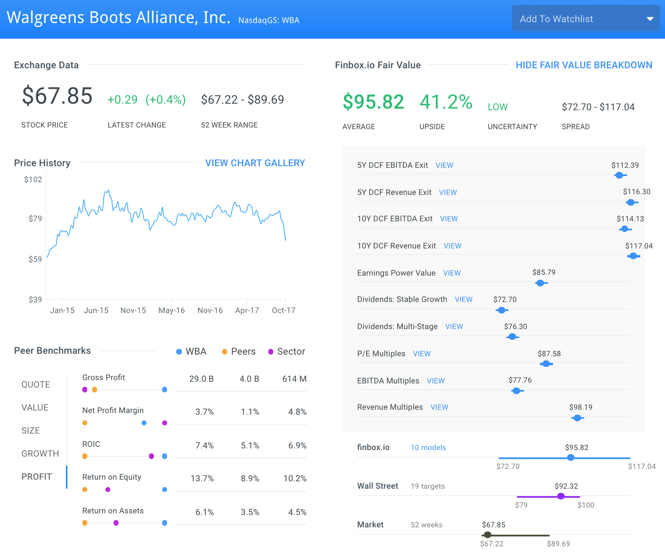View the Earnings Power Value model
Viewport: 665px width, 557px height.
click(452, 273)
